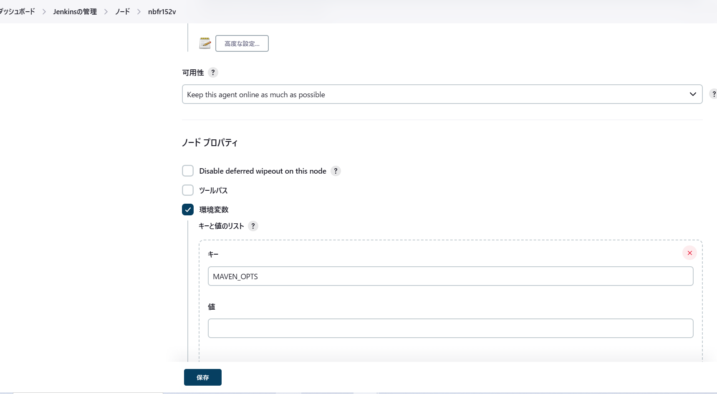
Task: Click the ツールパス label text
Action: (214, 190)
